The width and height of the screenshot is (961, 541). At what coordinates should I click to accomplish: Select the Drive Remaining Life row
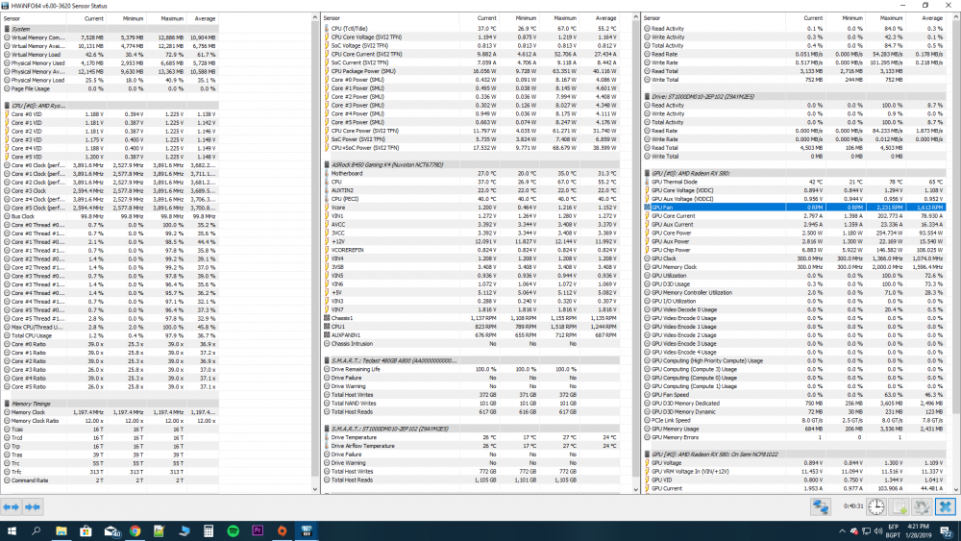coord(471,369)
